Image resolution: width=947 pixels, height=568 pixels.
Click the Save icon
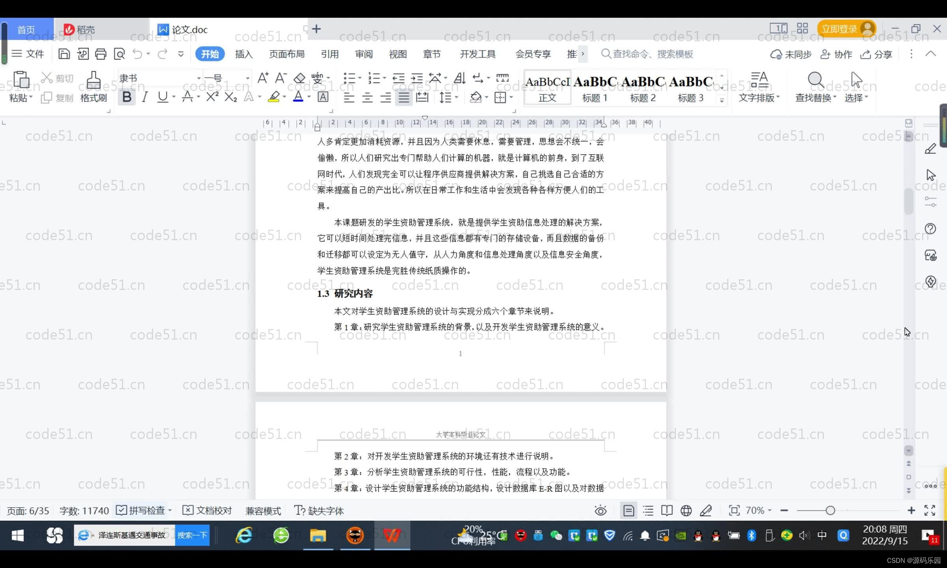pyautogui.click(x=64, y=54)
